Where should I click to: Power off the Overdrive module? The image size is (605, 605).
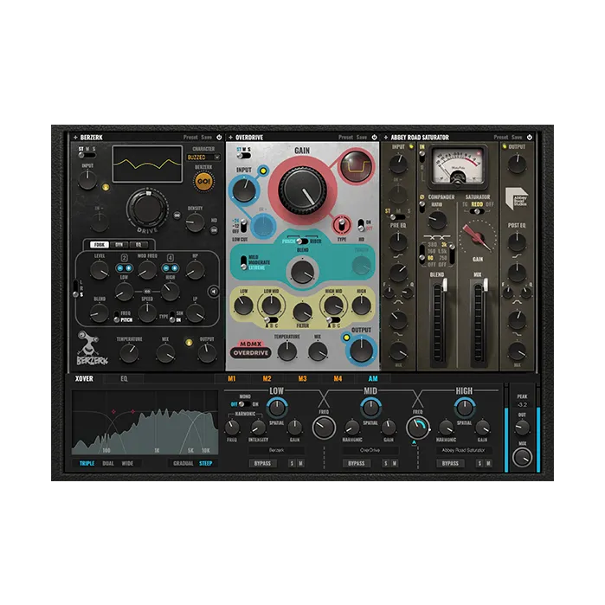(374, 137)
